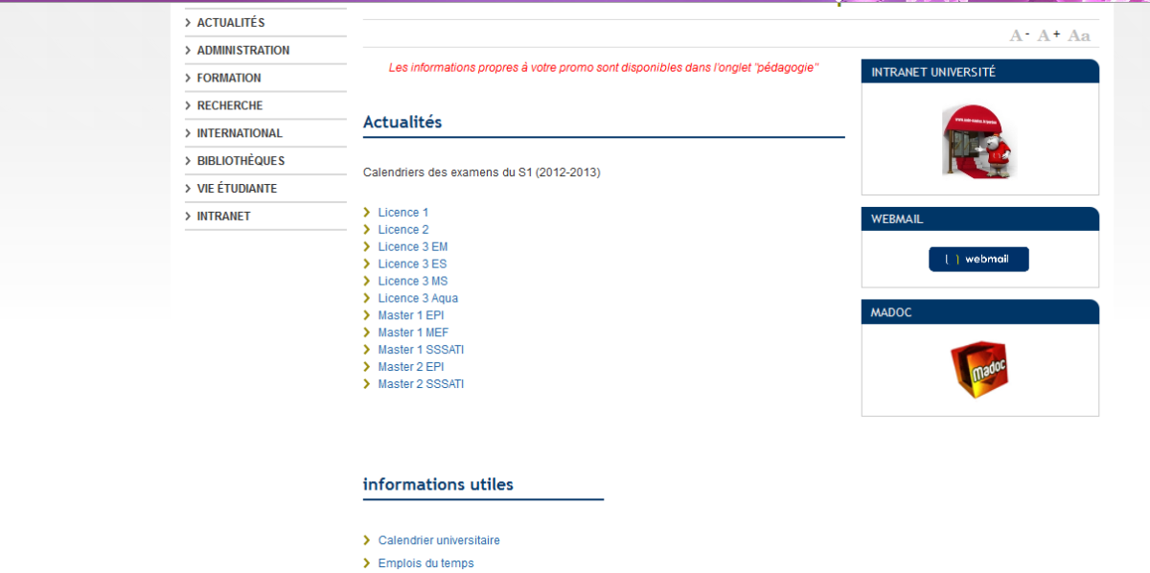Click the Actualités section heading

(x=402, y=123)
